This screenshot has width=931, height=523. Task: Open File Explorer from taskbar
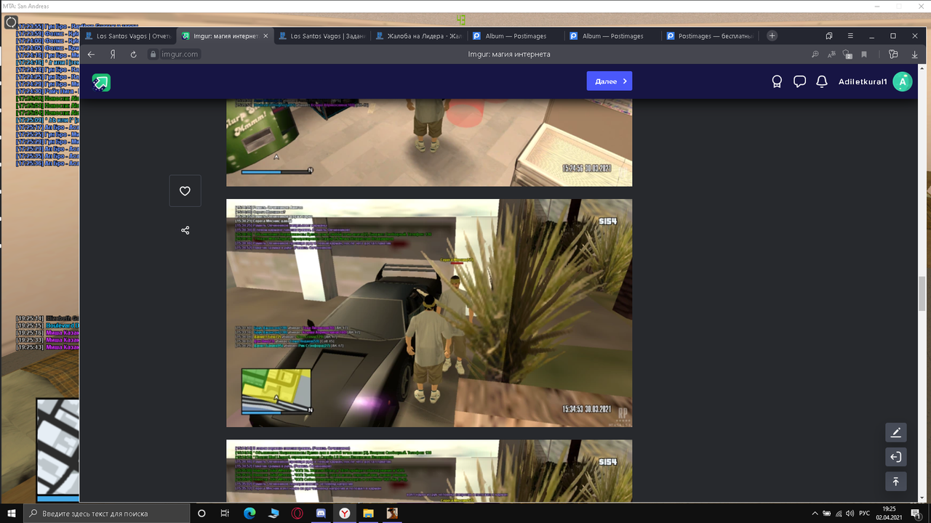pos(368,513)
